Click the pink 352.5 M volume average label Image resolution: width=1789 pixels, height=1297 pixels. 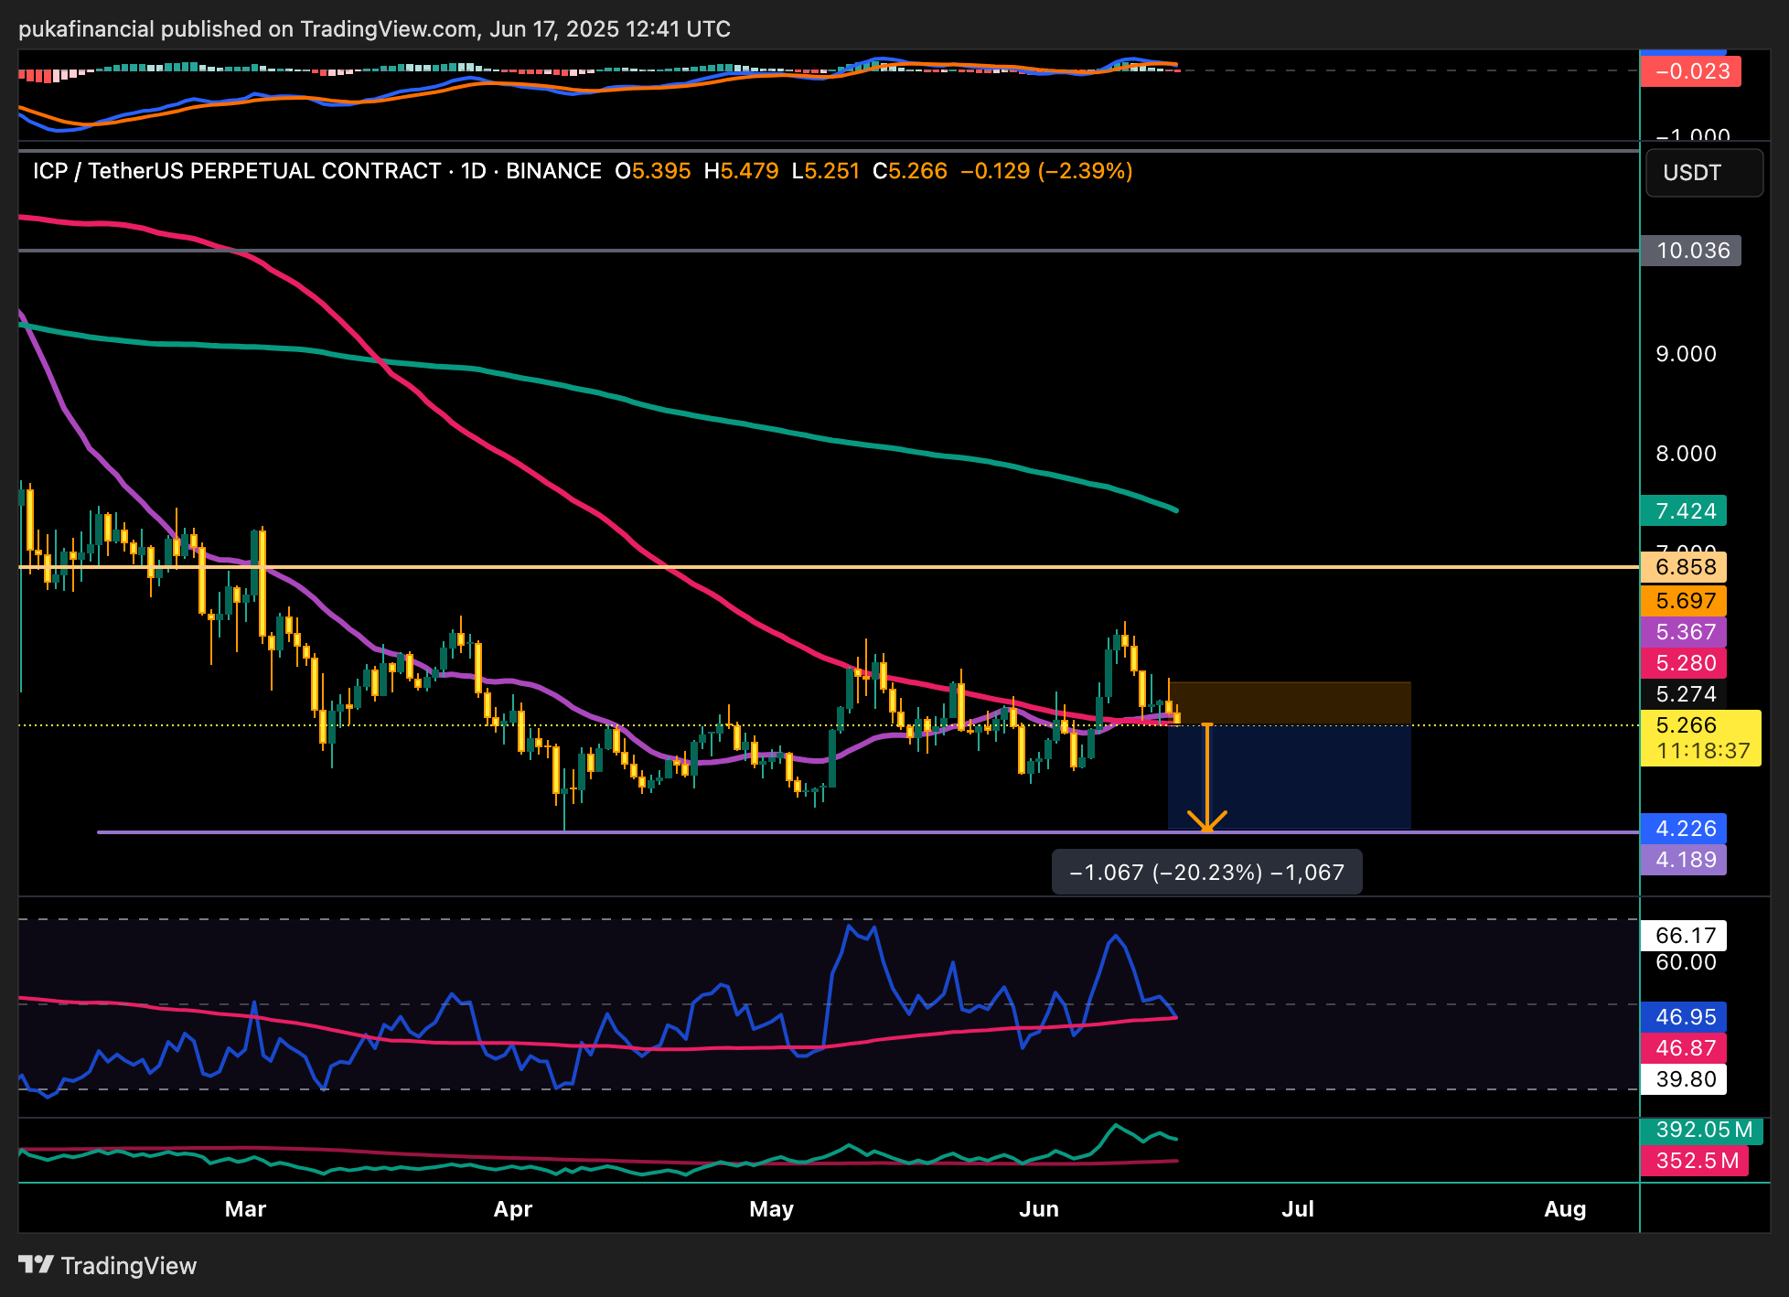point(1694,1161)
